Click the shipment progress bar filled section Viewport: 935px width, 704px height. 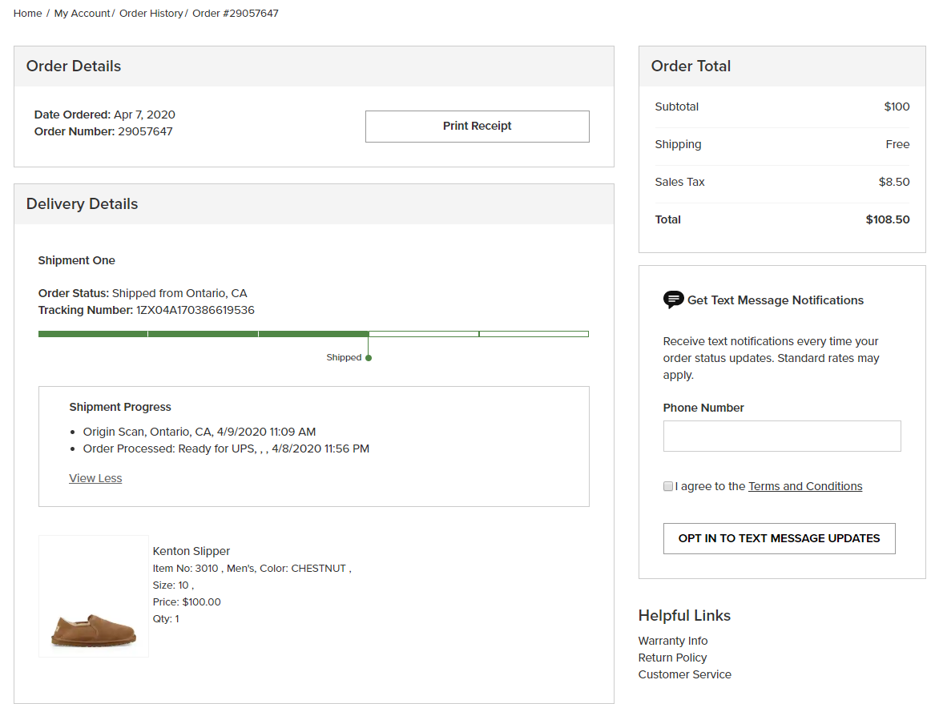[204, 334]
